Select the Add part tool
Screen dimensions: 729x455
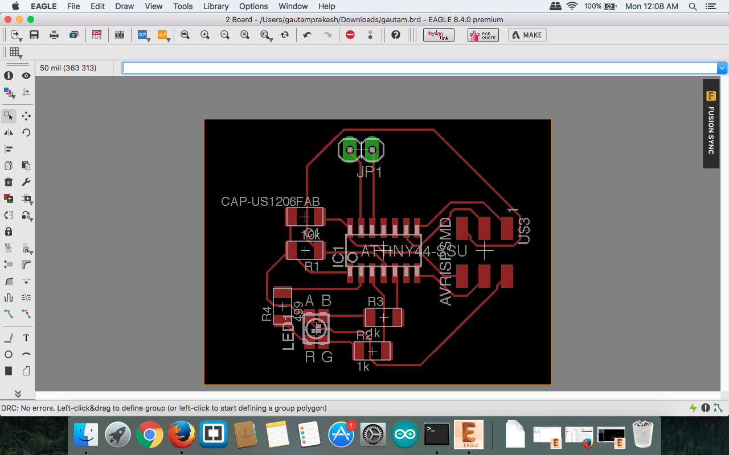[9, 198]
